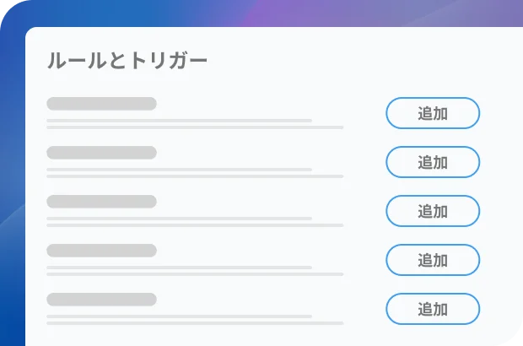Click 追加 on the last rule row
This screenshot has height=346, width=523.
pos(433,309)
